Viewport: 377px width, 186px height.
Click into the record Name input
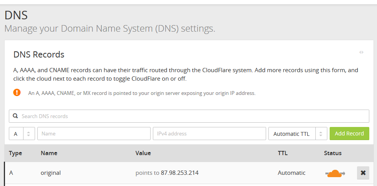94,134
